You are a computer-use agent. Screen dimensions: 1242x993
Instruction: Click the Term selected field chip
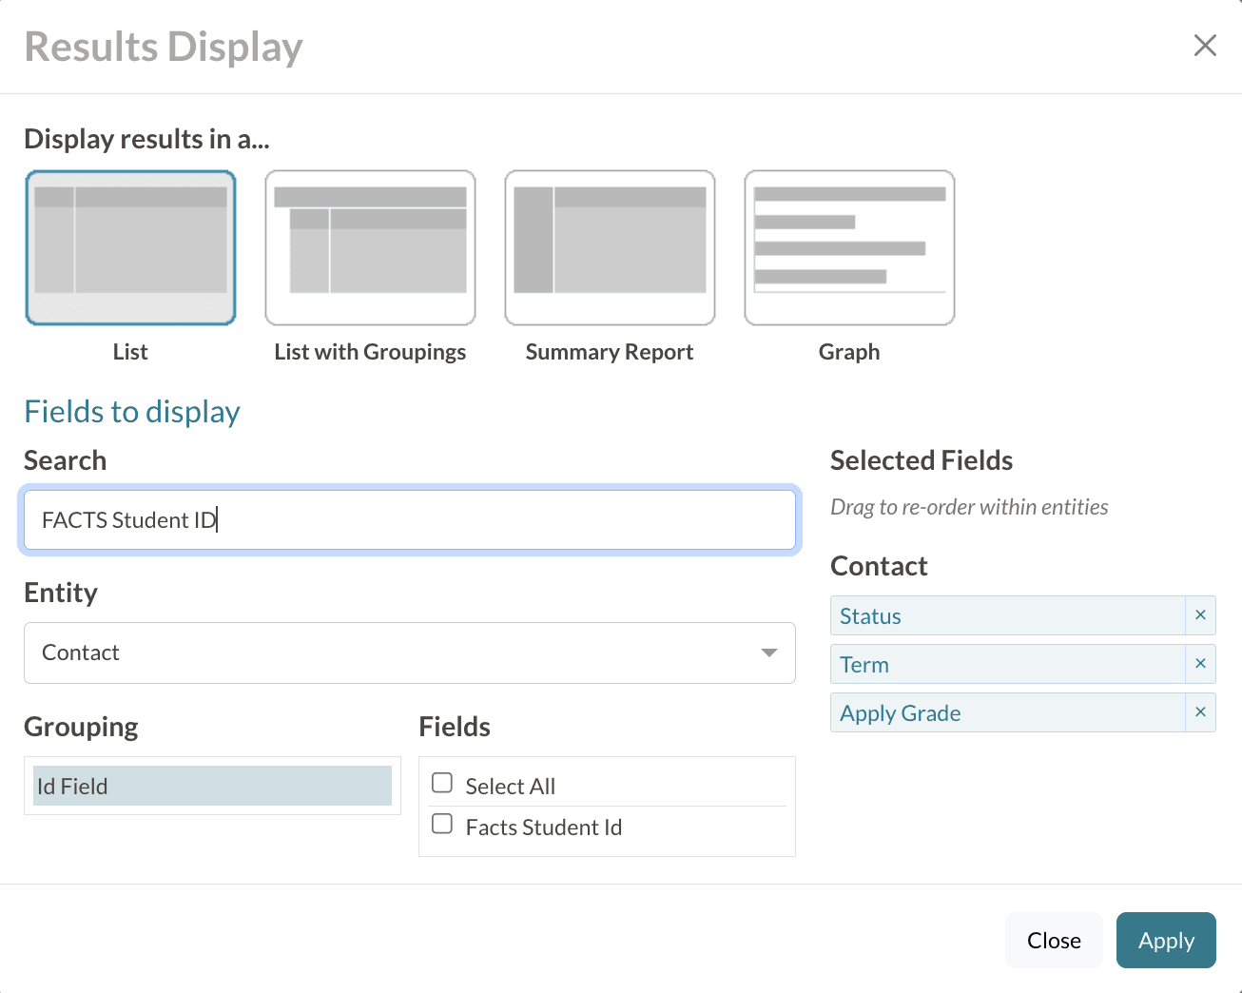(1006, 665)
